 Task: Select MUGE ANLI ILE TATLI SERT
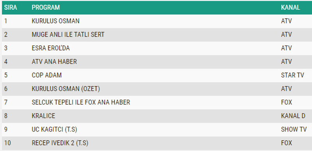[68, 35]
